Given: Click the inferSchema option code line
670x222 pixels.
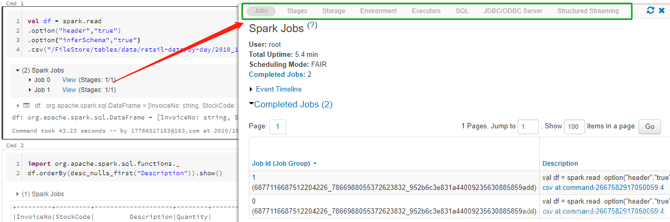Looking at the screenshot, I should click(x=84, y=41).
